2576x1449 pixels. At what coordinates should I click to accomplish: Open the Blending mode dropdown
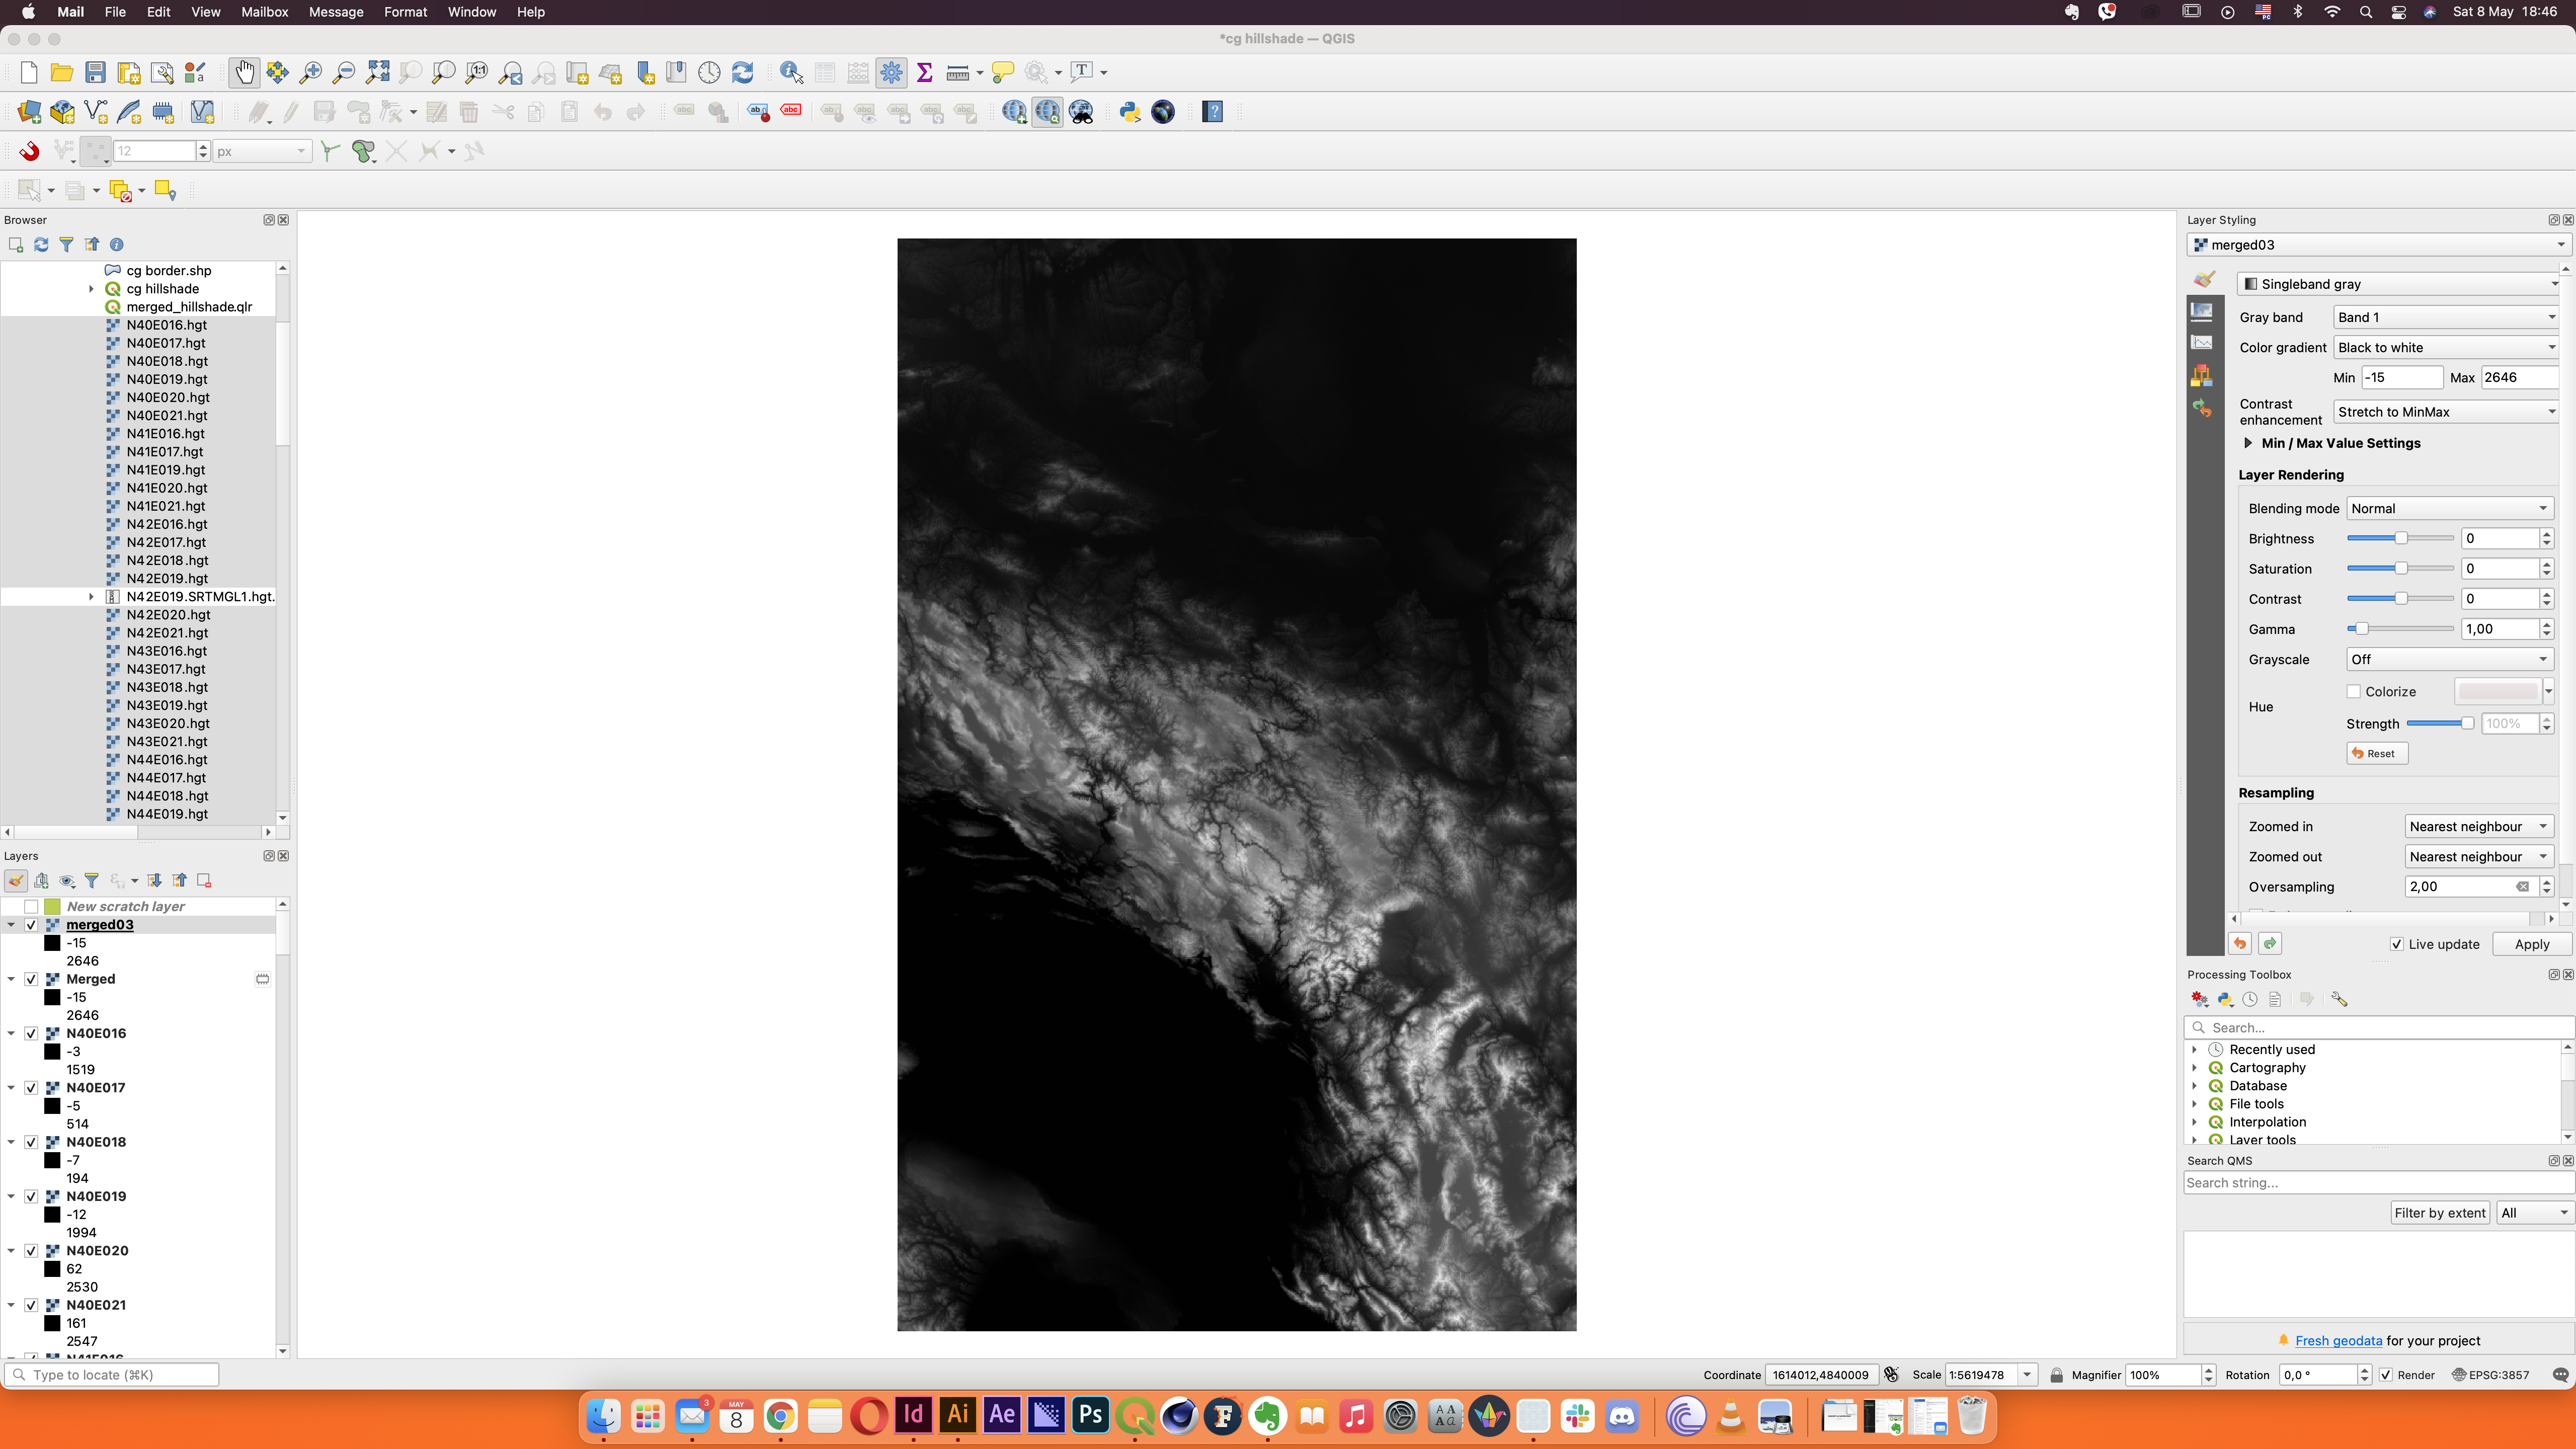coord(2450,508)
